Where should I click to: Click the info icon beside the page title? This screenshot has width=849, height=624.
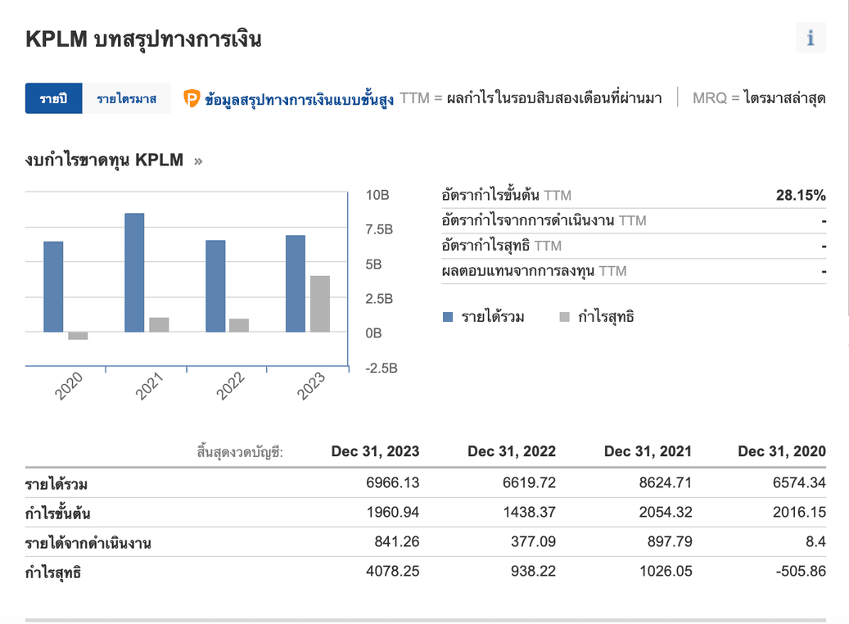(811, 38)
